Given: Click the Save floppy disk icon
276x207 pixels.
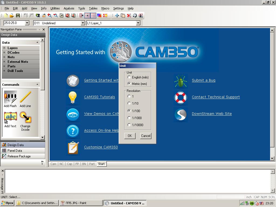Looking at the screenshot, I should 18,15.
